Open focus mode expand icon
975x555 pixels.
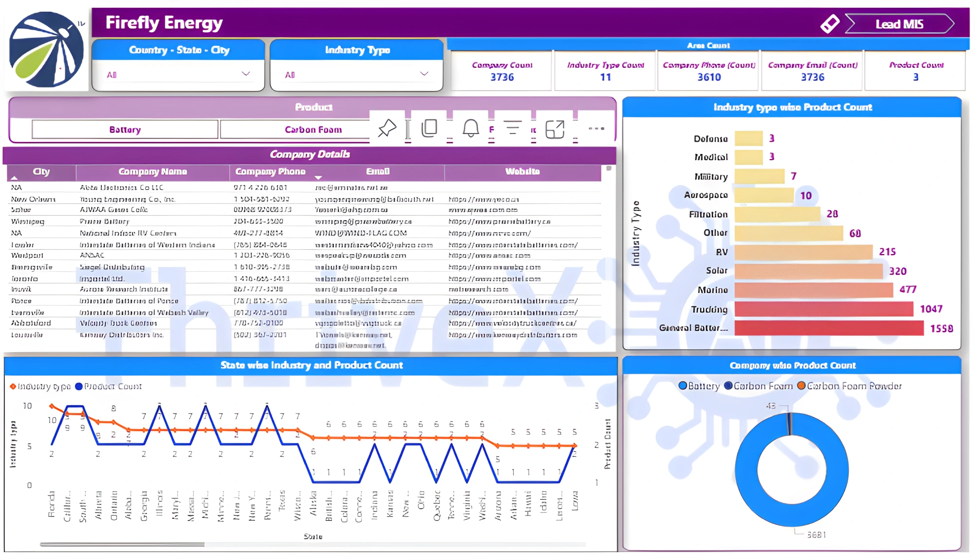tap(555, 129)
